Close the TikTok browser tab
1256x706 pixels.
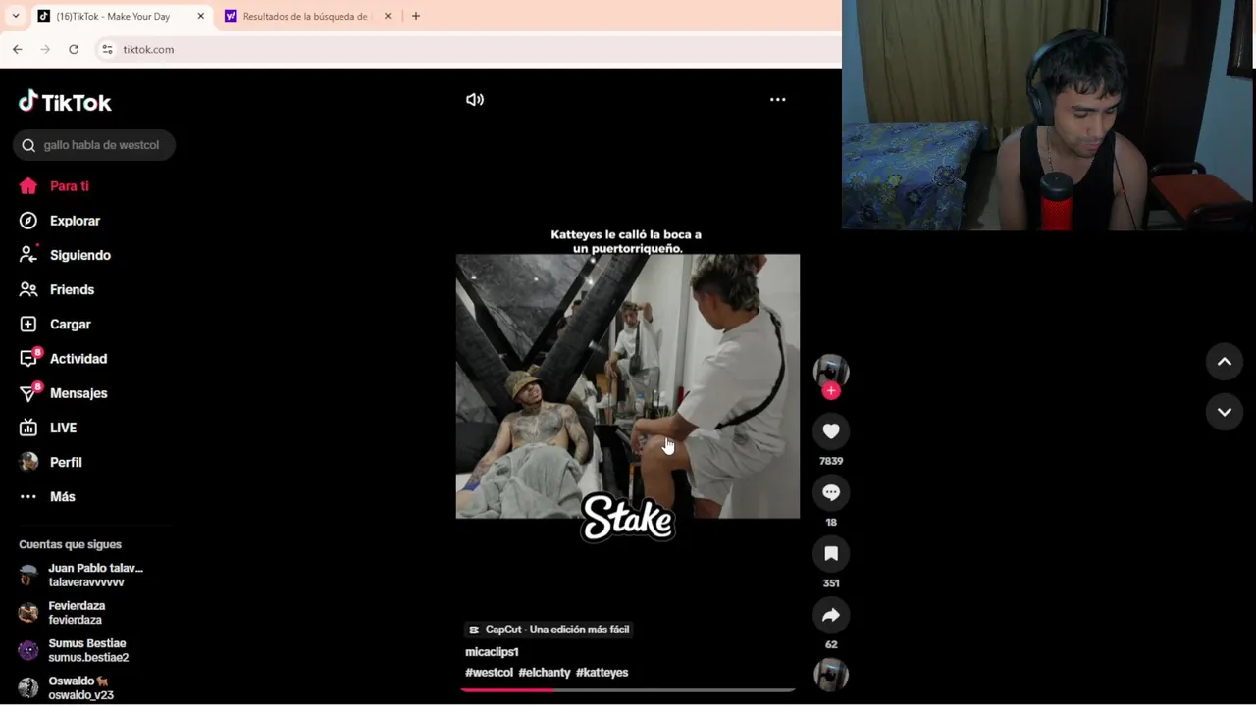pyautogui.click(x=201, y=16)
